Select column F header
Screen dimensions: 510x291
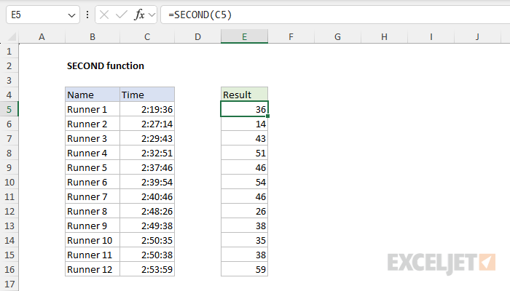click(291, 36)
